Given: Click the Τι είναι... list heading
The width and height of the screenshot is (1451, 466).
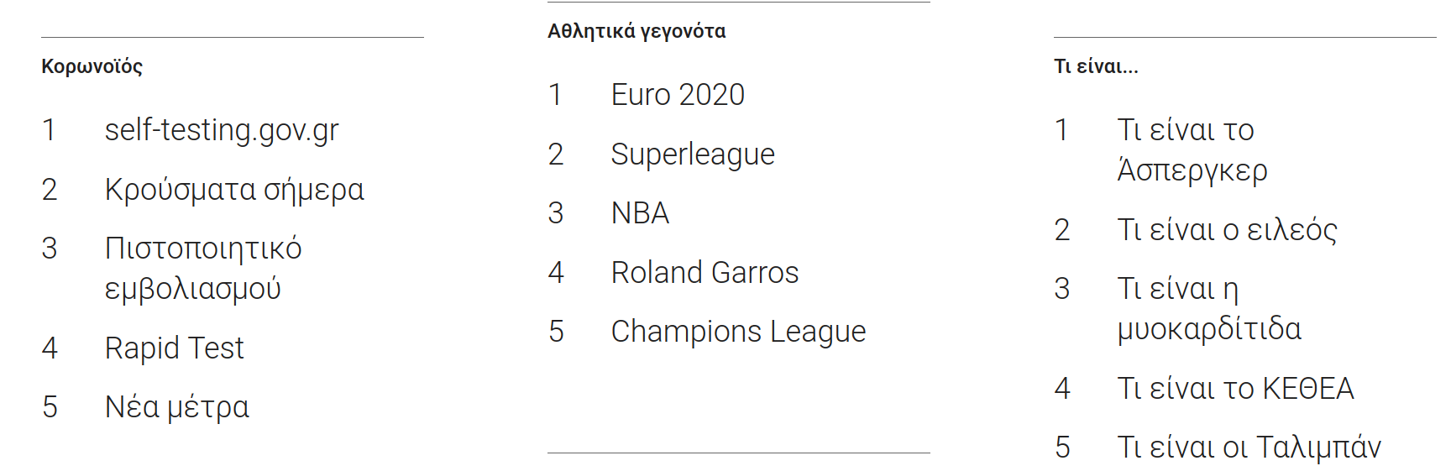Looking at the screenshot, I should click(x=1096, y=66).
